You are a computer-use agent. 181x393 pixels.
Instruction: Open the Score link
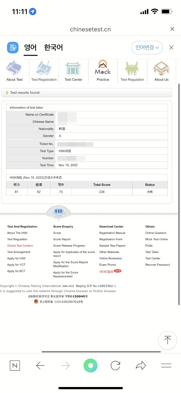[x=57, y=233]
